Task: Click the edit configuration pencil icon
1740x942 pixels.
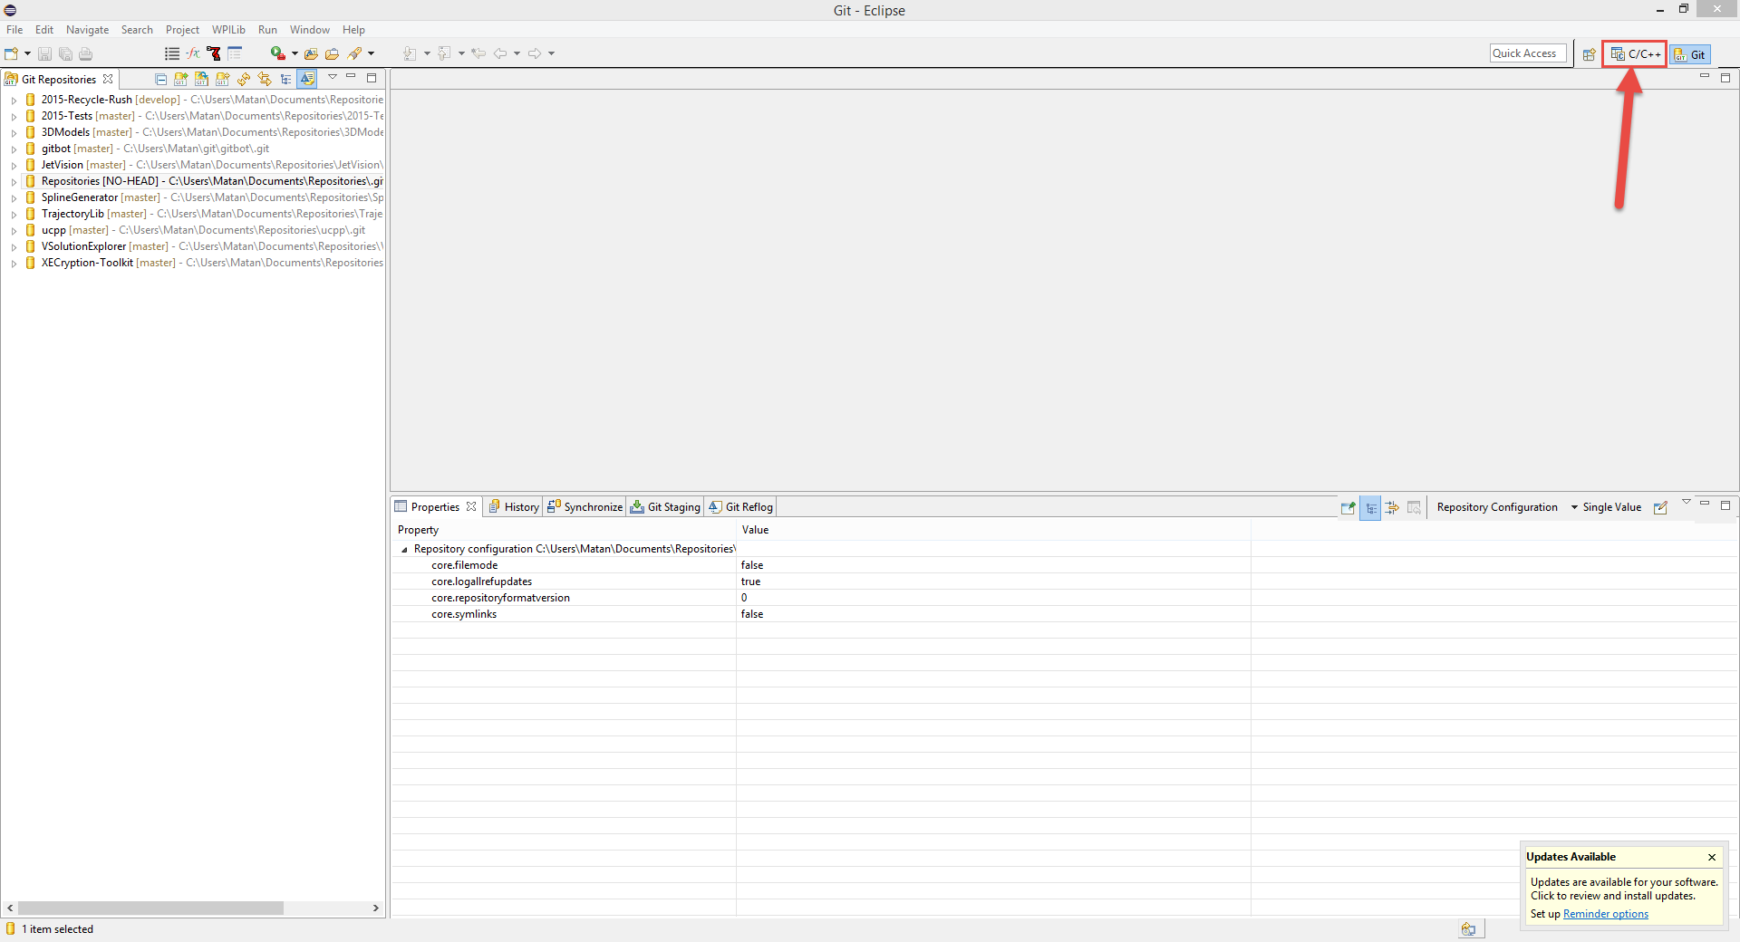Action: click(x=1660, y=507)
